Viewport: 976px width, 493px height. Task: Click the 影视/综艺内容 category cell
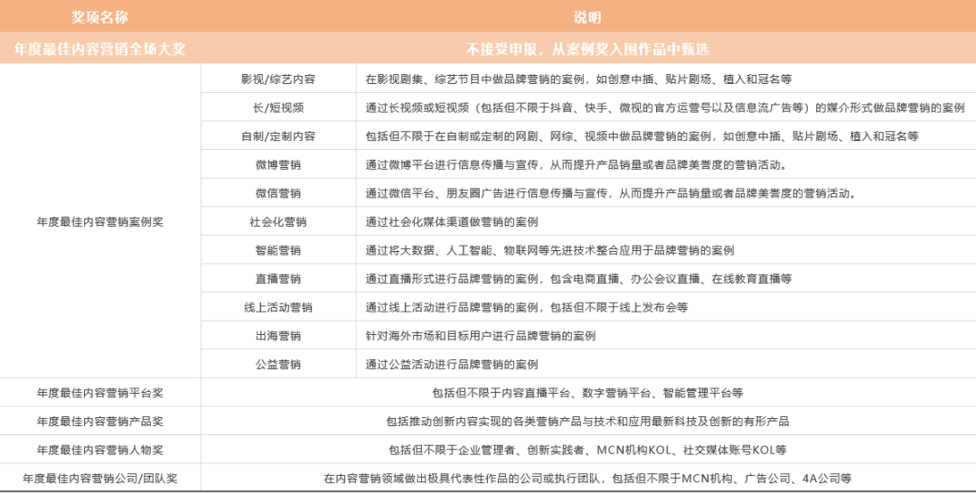[278, 79]
